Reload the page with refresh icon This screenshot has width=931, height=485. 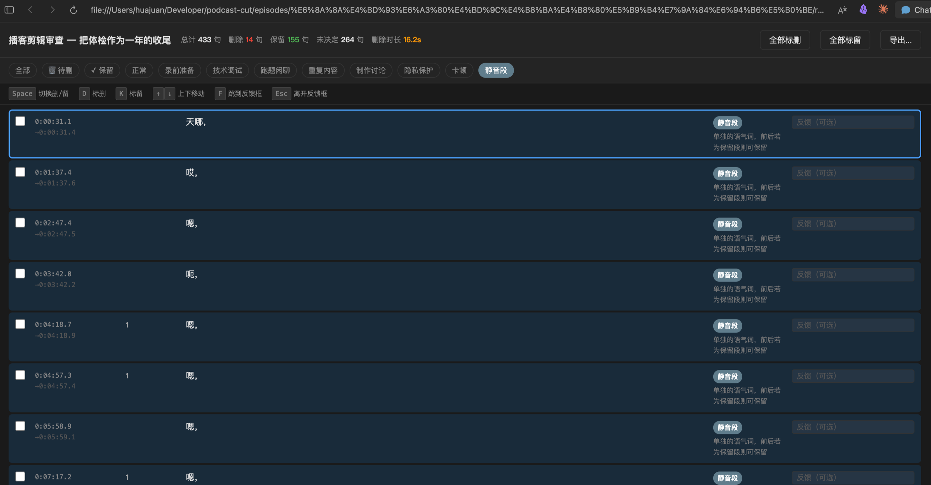pos(73,10)
